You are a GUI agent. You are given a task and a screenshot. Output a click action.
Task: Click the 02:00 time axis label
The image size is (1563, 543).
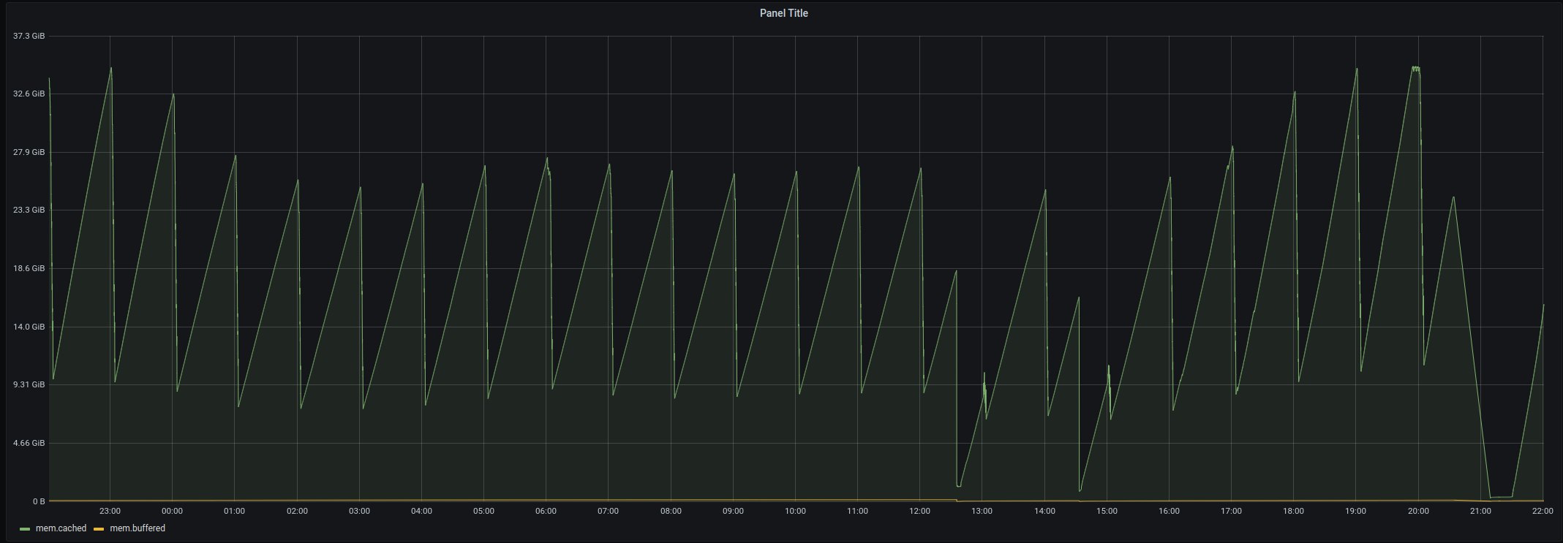point(297,512)
